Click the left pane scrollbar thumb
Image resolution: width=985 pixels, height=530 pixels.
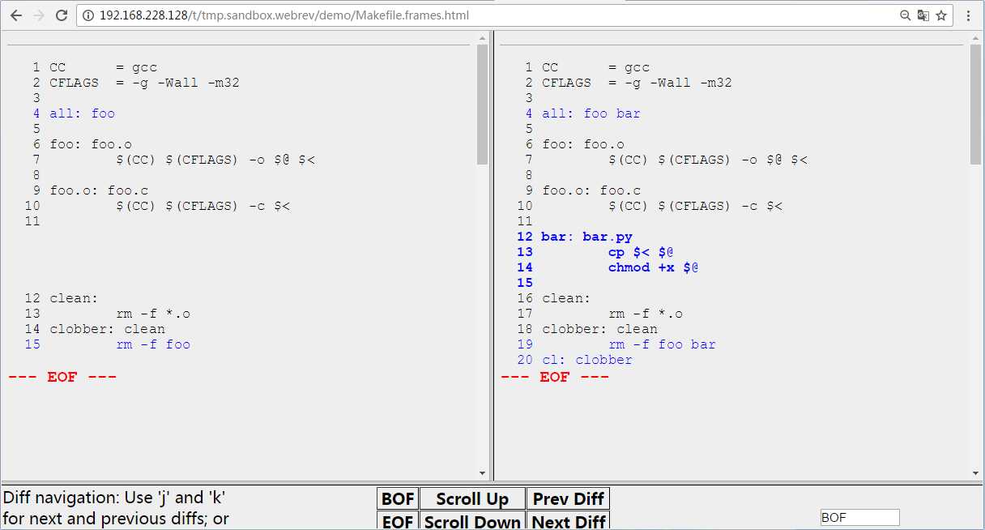pyautogui.click(x=483, y=105)
